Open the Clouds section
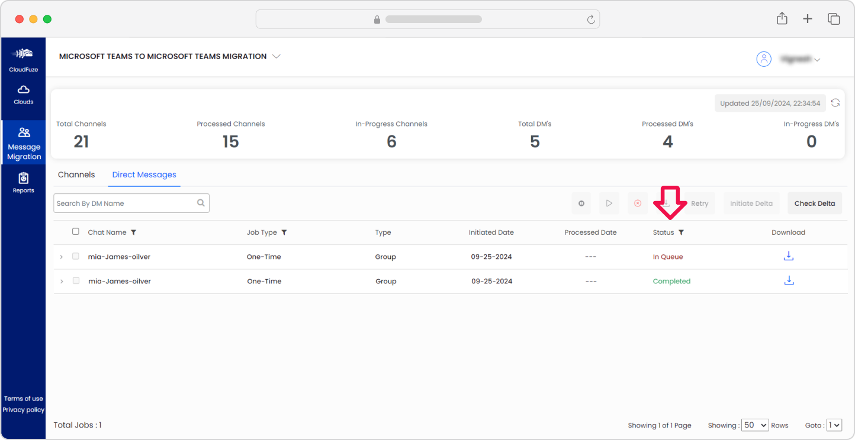Image resolution: width=855 pixels, height=440 pixels. coord(23,94)
